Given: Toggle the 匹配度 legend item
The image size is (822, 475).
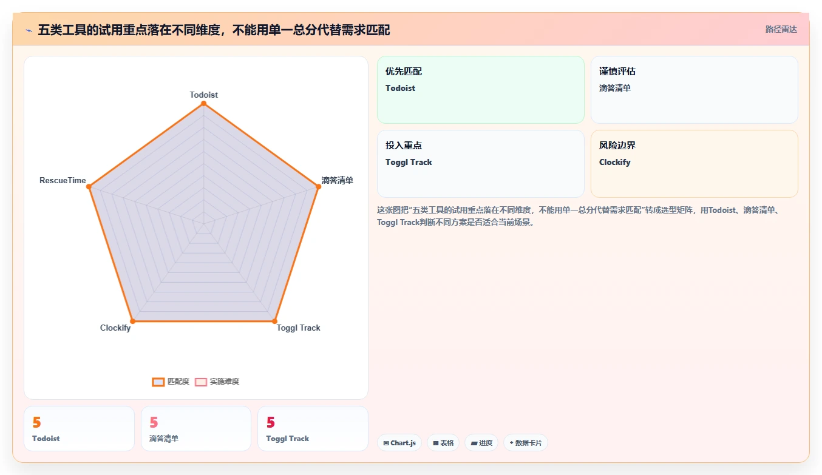Looking at the screenshot, I should pyautogui.click(x=171, y=382).
